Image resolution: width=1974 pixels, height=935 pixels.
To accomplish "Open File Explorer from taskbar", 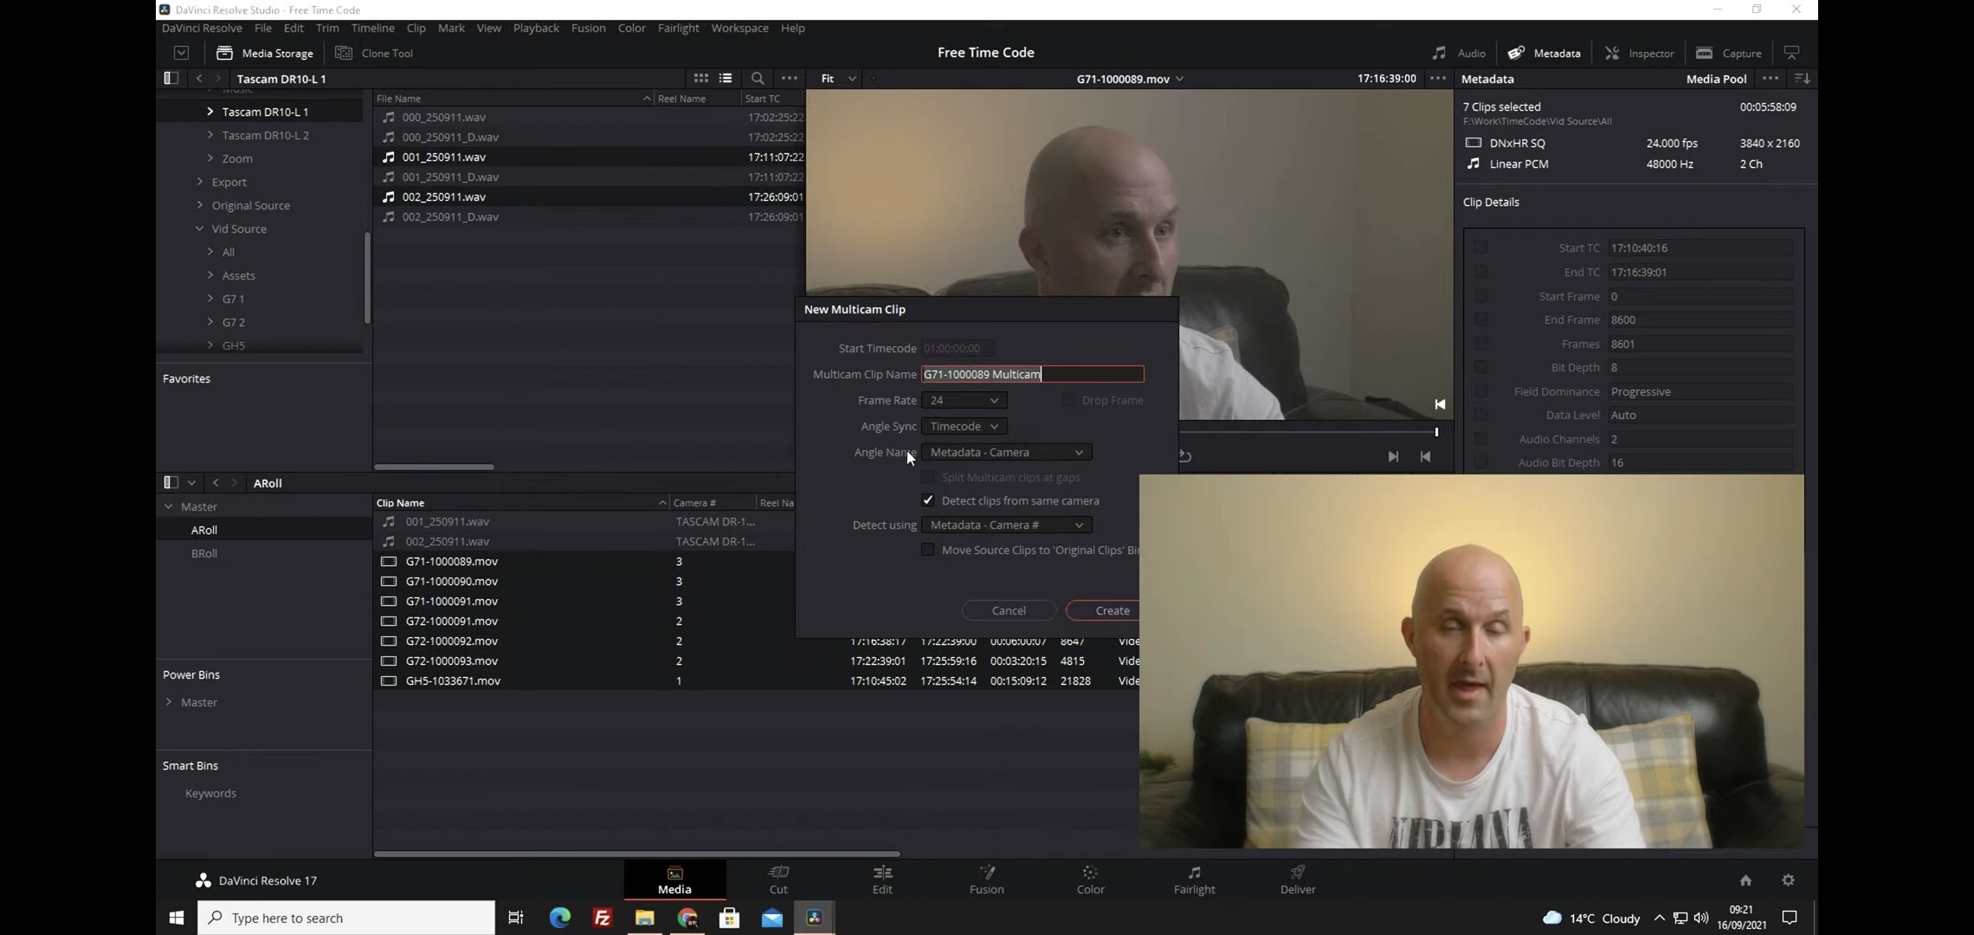I will 644,918.
